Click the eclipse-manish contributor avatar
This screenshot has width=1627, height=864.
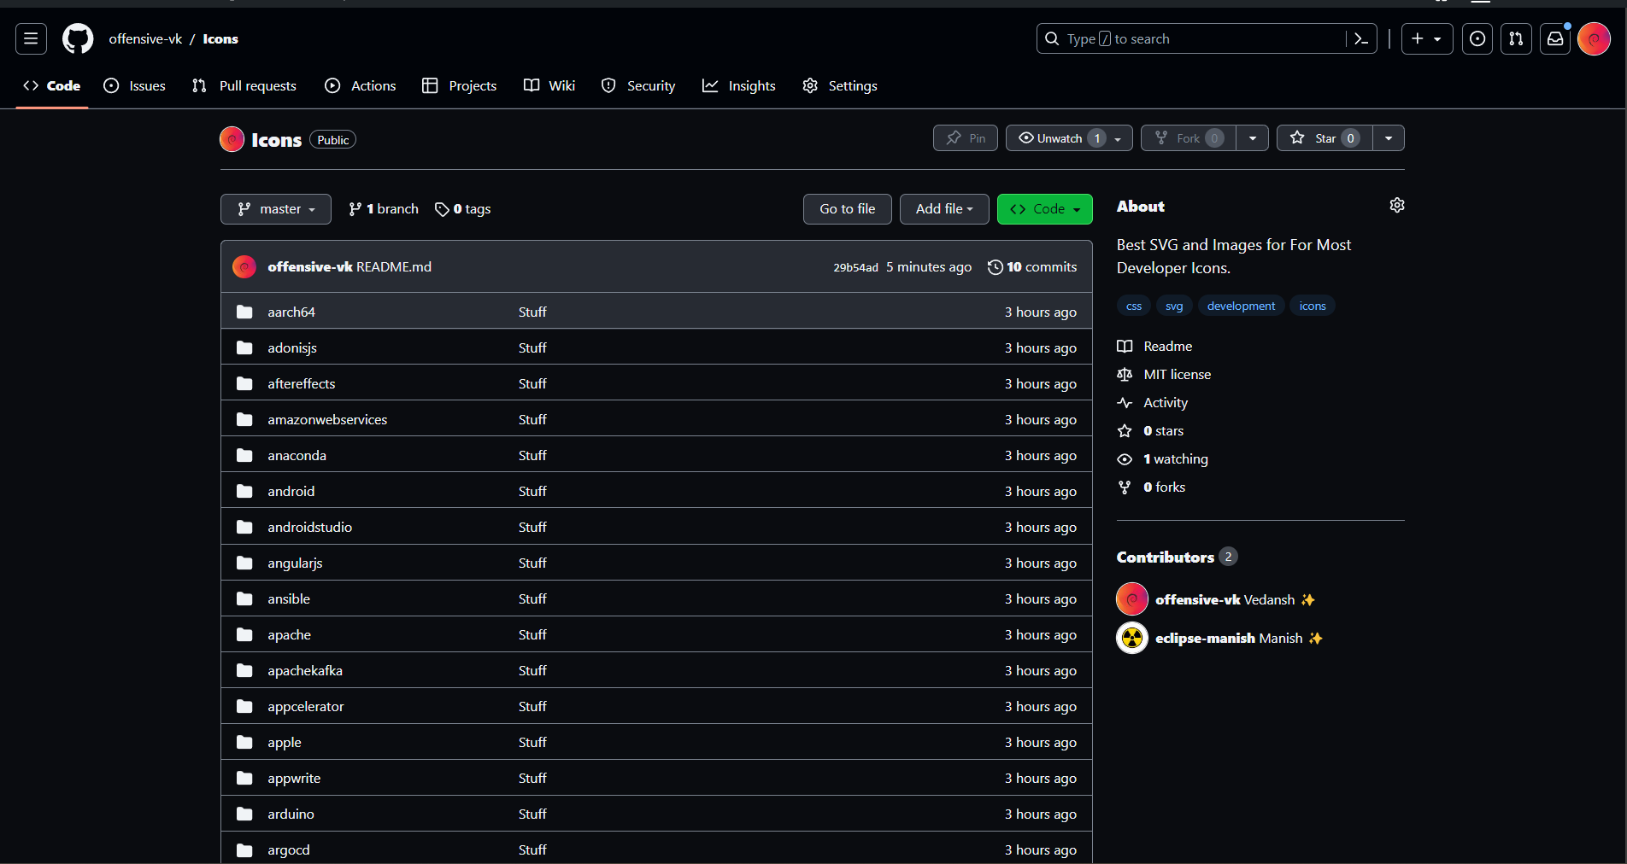(1132, 638)
